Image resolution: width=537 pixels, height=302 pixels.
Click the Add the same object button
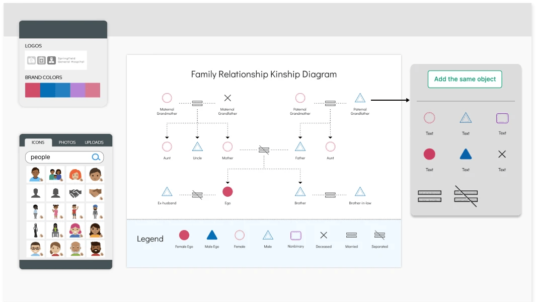464,79
